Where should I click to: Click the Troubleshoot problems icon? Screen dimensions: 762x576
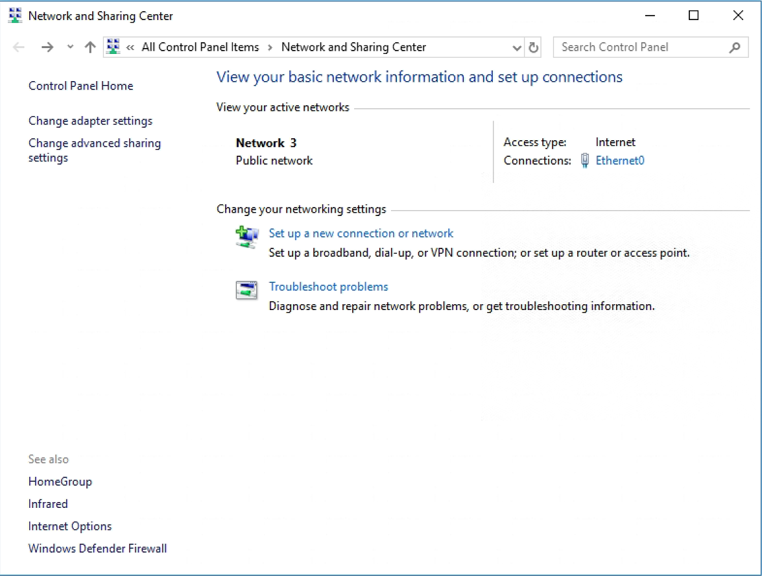(x=246, y=290)
